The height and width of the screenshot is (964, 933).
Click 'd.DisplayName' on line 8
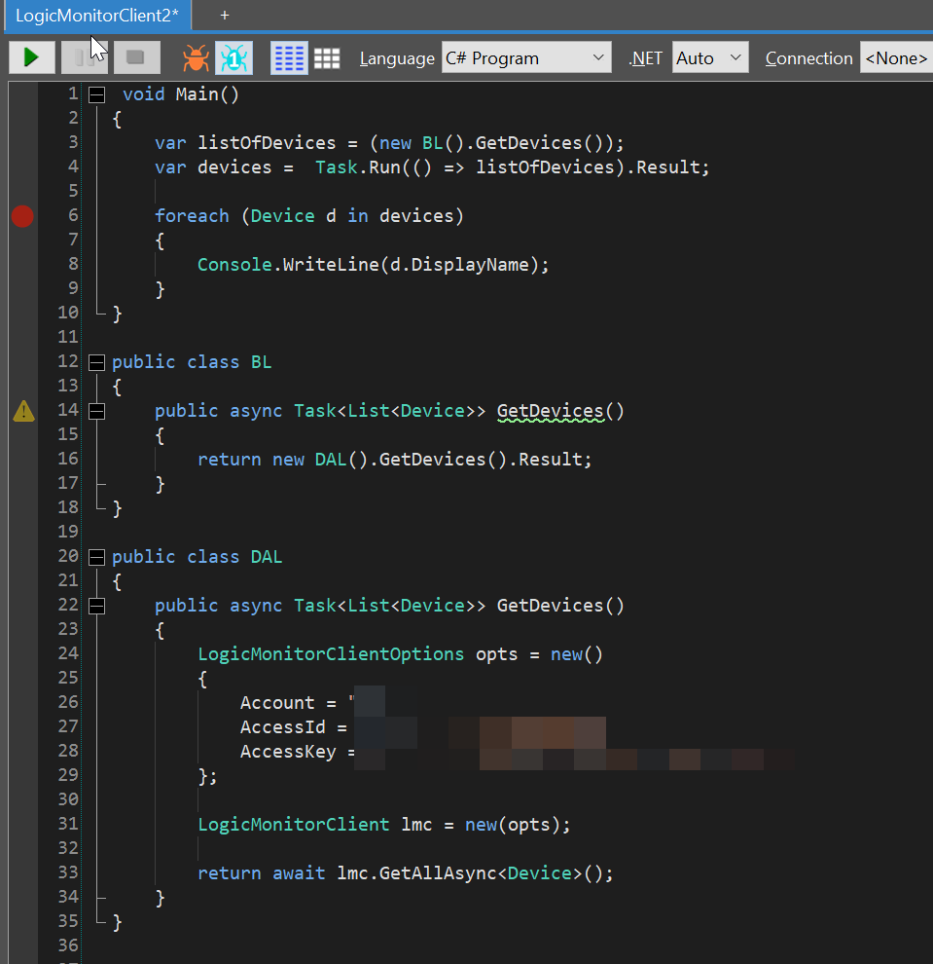459,264
